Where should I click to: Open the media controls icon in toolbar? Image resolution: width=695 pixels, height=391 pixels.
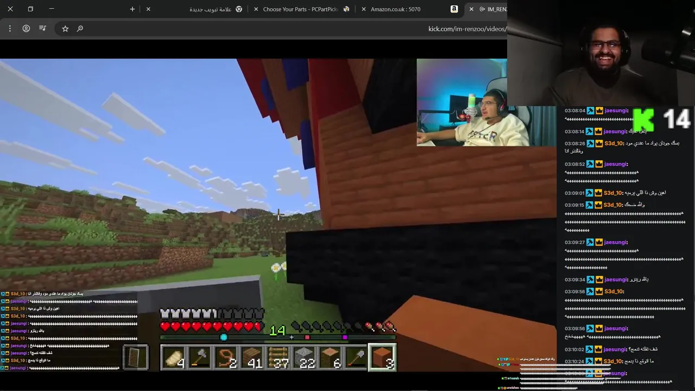click(42, 28)
